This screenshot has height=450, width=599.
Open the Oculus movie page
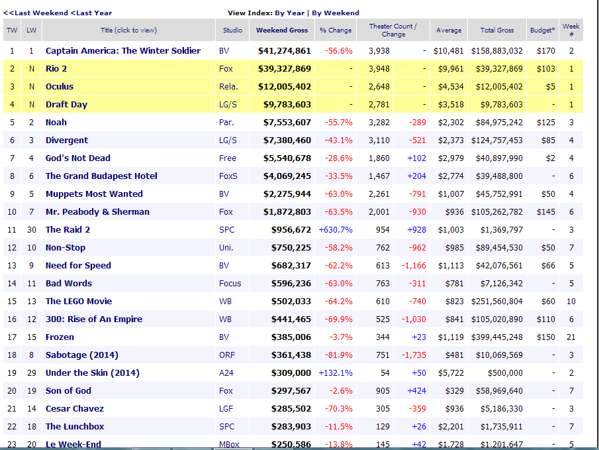(60, 86)
